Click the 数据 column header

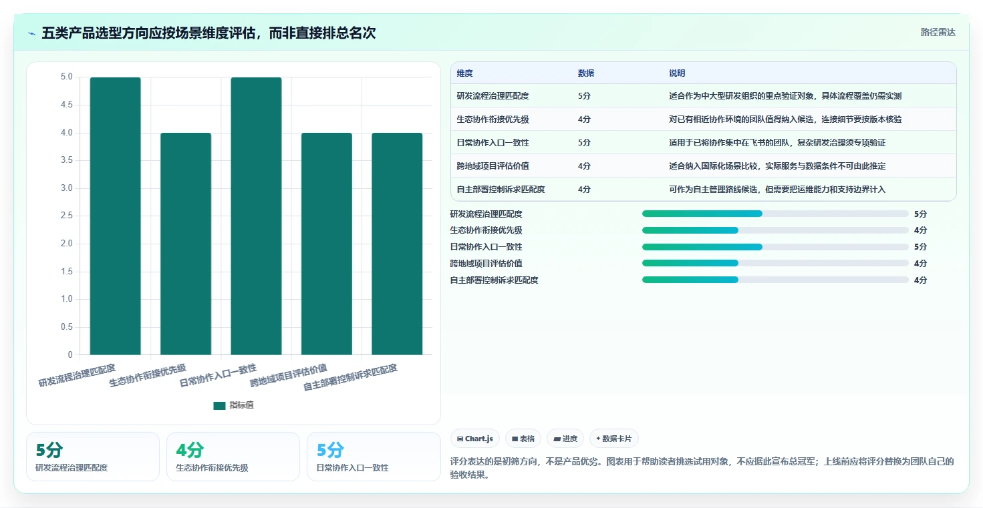pos(586,73)
